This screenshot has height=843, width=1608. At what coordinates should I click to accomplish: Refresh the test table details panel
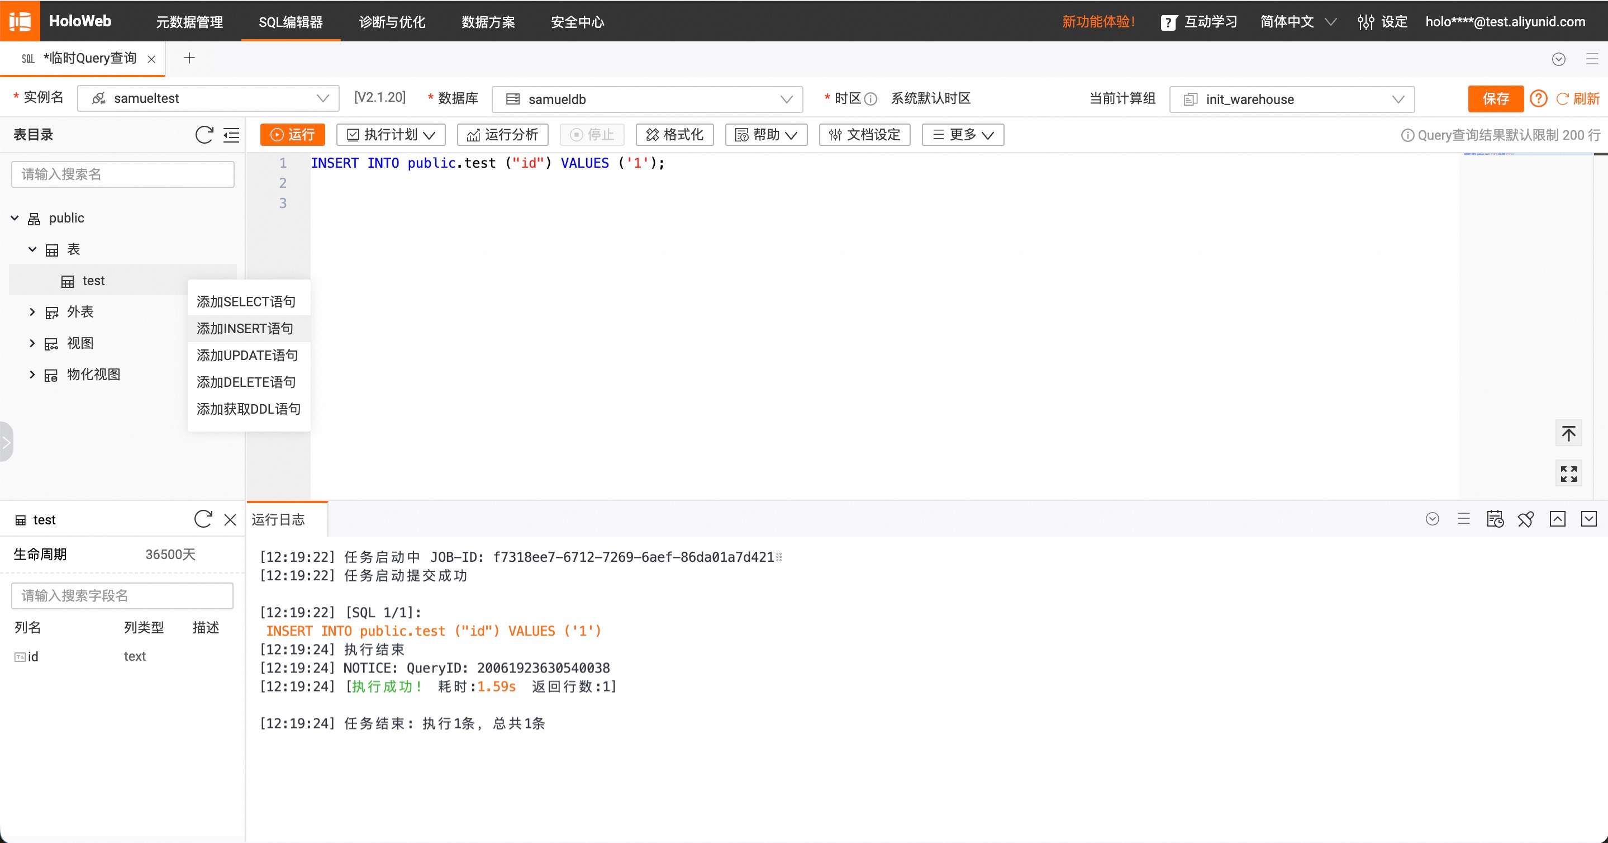click(x=203, y=519)
